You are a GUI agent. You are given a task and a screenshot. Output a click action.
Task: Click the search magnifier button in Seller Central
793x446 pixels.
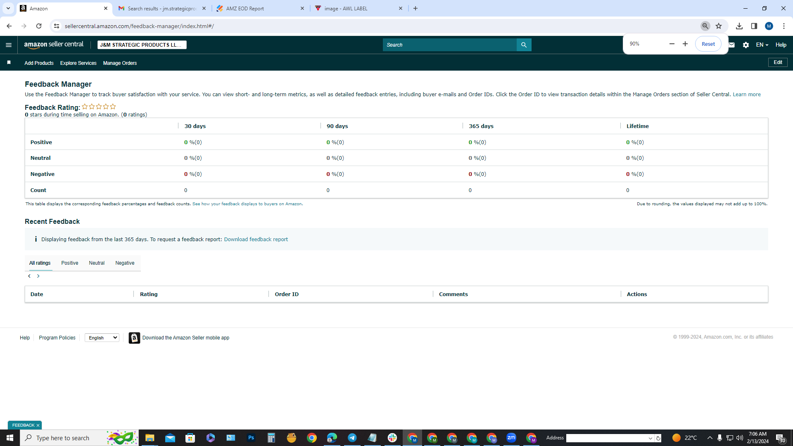click(524, 45)
